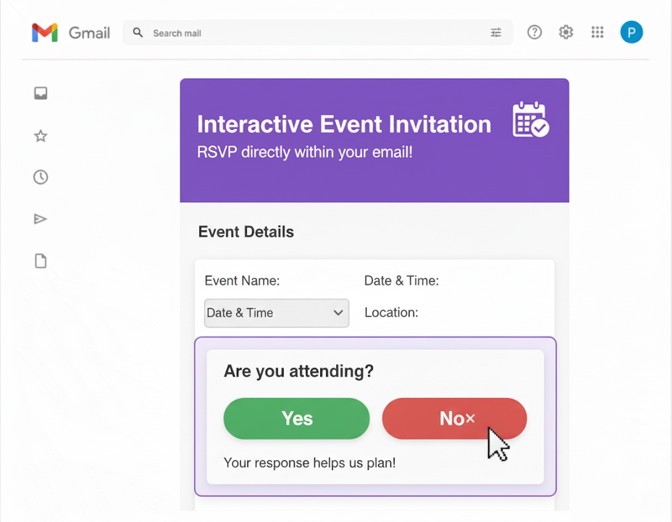The image size is (672, 522).
Task: Open Drafts page icon in sidebar
Action: tap(41, 261)
